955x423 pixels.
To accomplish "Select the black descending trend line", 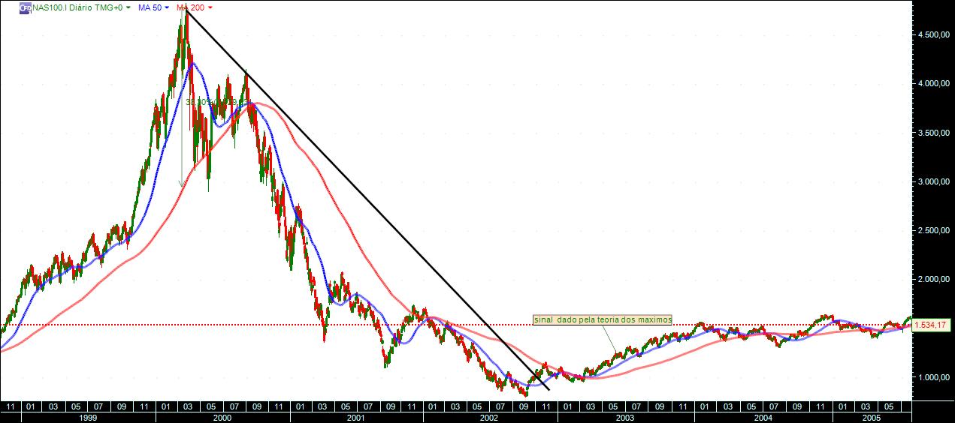I will [x=368, y=201].
